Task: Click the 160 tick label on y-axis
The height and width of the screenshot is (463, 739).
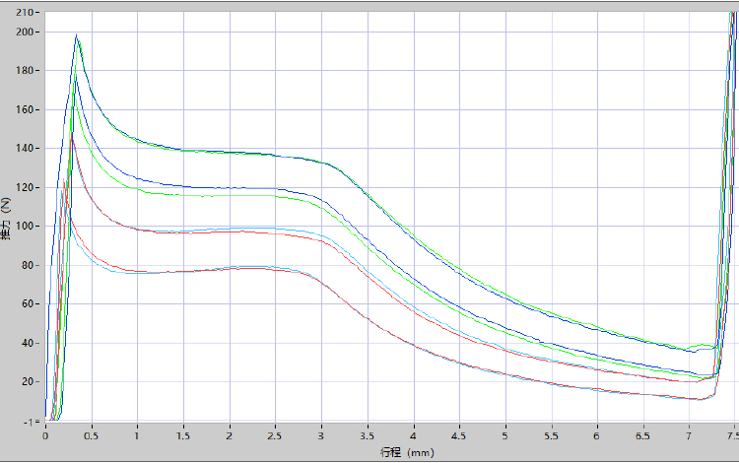Action: pos(27,109)
